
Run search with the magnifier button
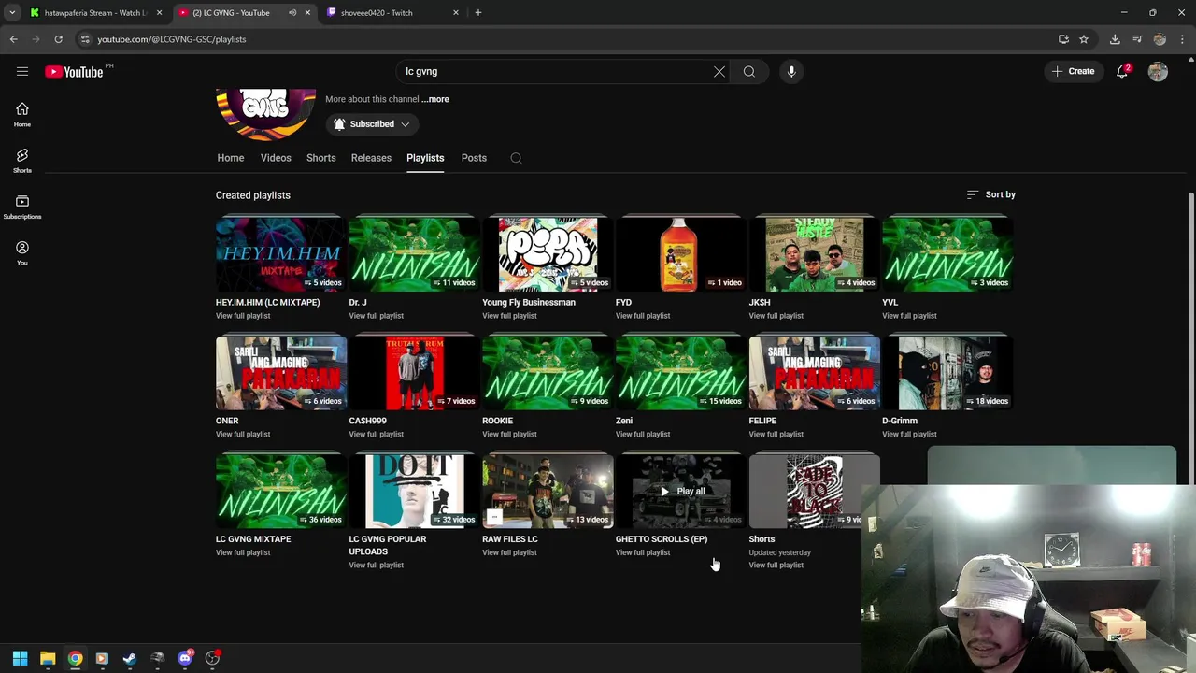749,71
